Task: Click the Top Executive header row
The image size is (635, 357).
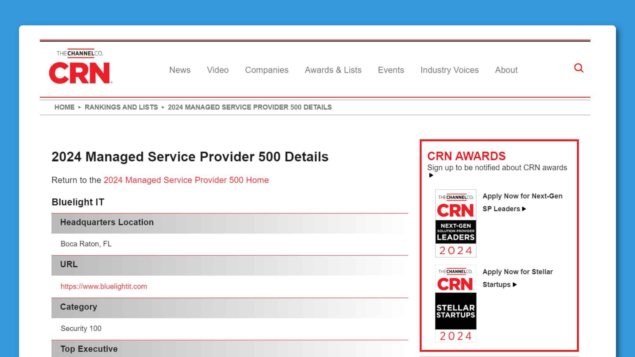Action: point(230,349)
